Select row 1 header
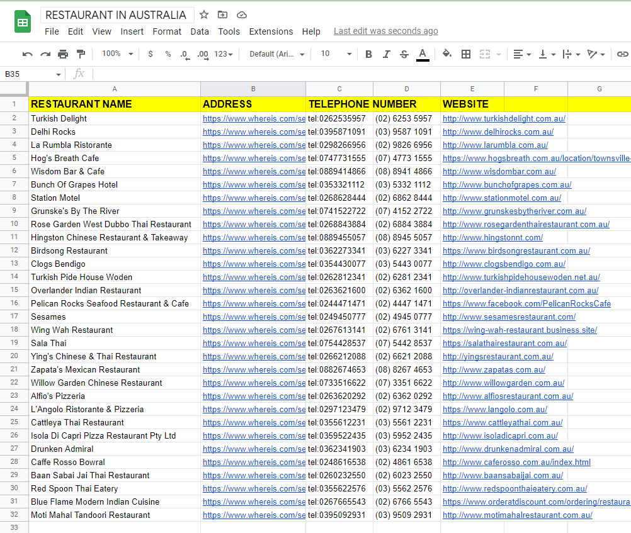This screenshot has height=533, width=631. pyautogui.click(x=14, y=104)
